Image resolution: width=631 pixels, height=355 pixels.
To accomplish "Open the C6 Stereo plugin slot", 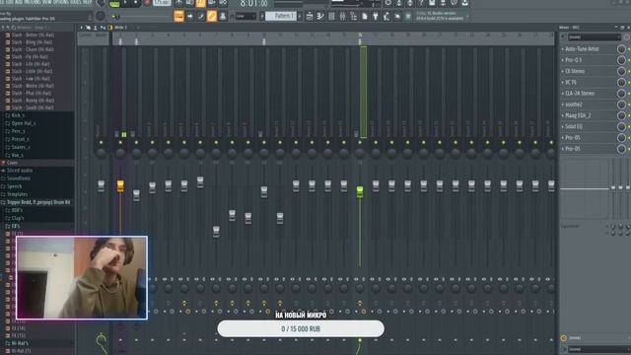I will coord(575,71).
